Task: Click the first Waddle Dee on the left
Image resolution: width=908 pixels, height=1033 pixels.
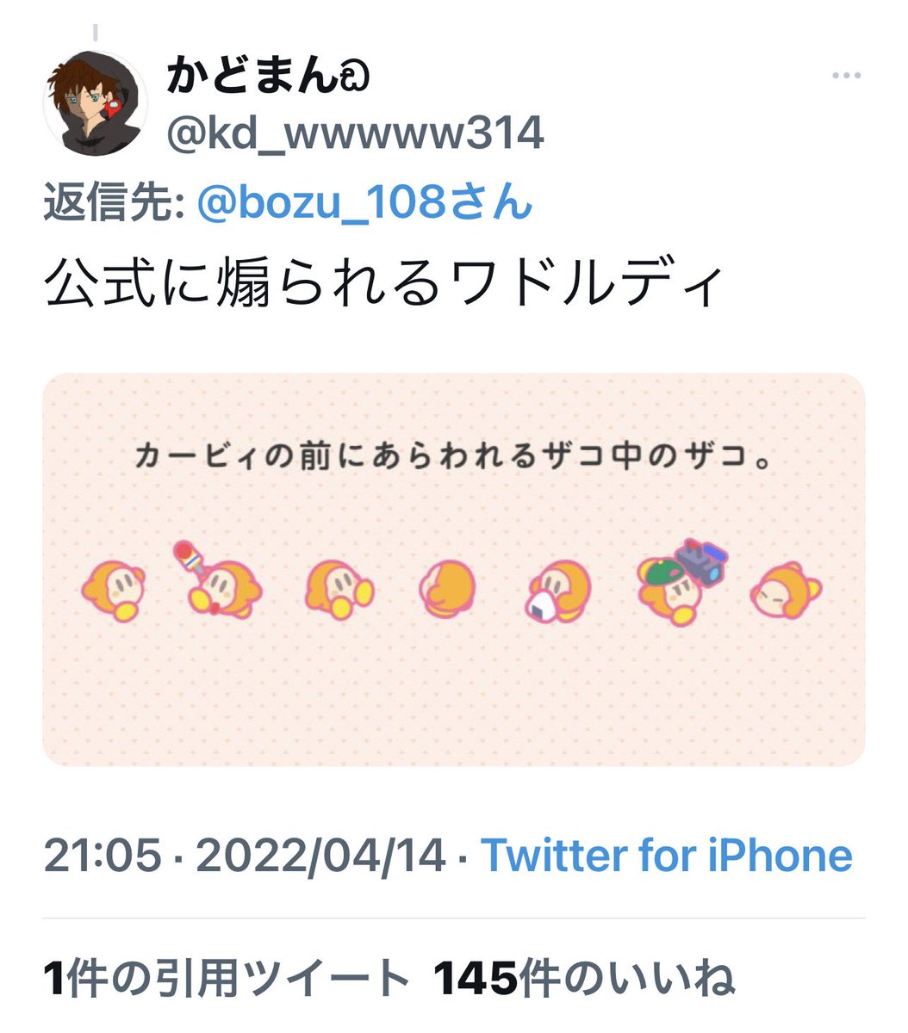Action: (114, 591)
